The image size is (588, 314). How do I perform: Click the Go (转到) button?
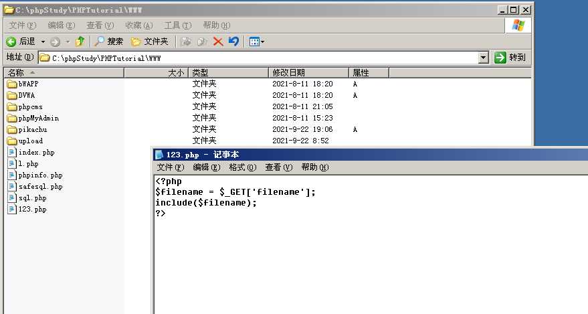pos(510,58)
